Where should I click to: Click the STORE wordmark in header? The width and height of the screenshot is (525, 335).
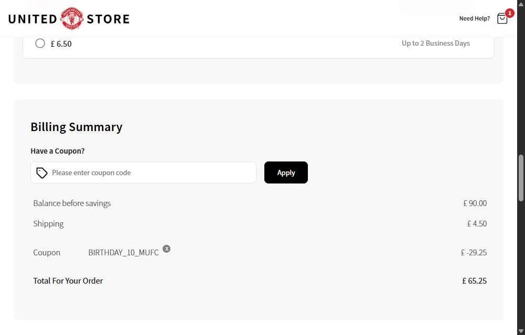click(x=108, y=19)
